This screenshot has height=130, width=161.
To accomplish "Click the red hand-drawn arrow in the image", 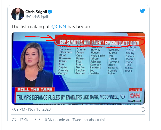I will (39, 38).
